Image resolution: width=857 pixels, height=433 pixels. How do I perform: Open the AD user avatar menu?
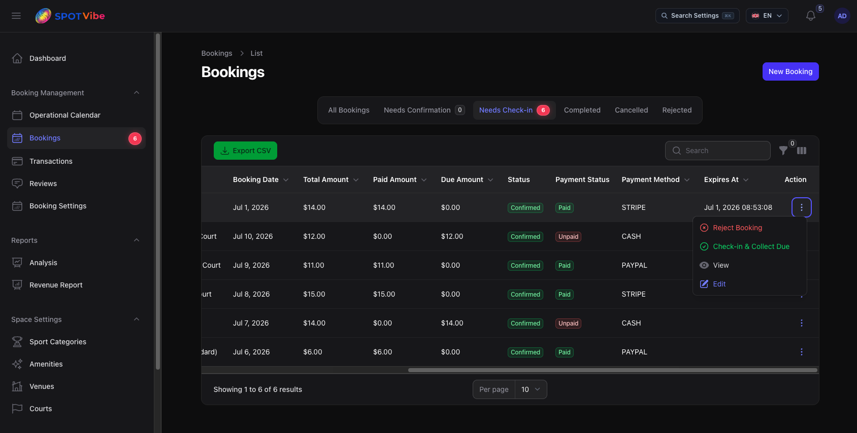[x=842, y=16]
